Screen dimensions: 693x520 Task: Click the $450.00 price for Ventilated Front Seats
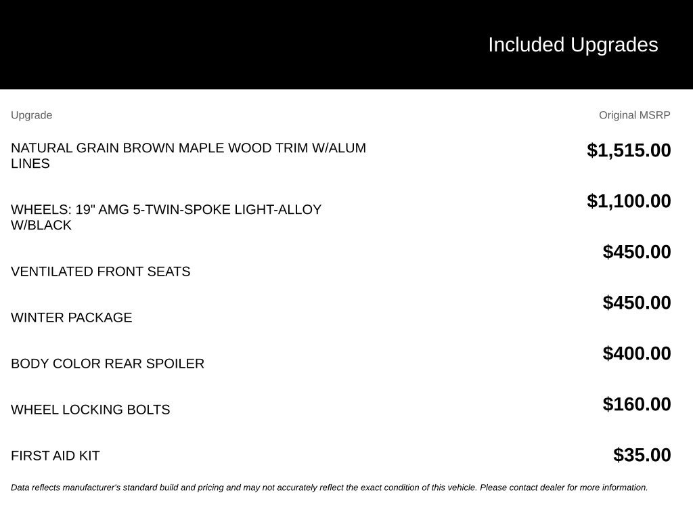click(637, 252)
